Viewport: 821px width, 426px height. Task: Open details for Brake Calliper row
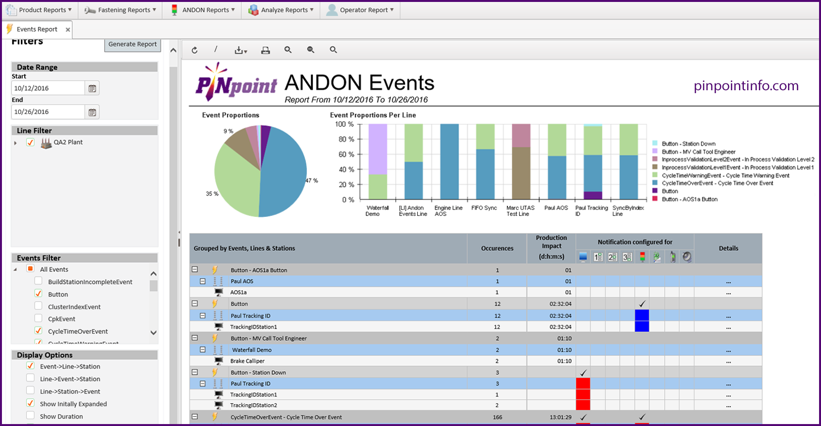[728, 361]
